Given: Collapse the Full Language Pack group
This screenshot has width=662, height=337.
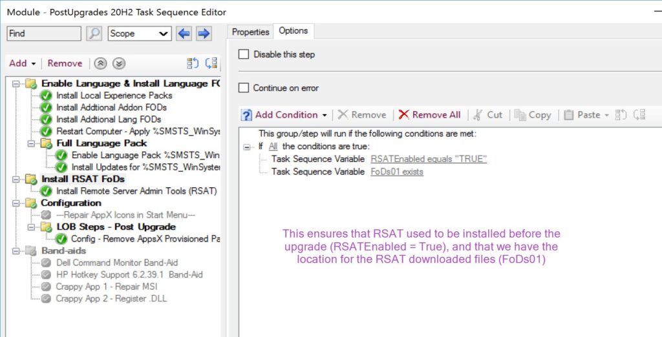Looking at the screenshot, I should coord(31,143).
